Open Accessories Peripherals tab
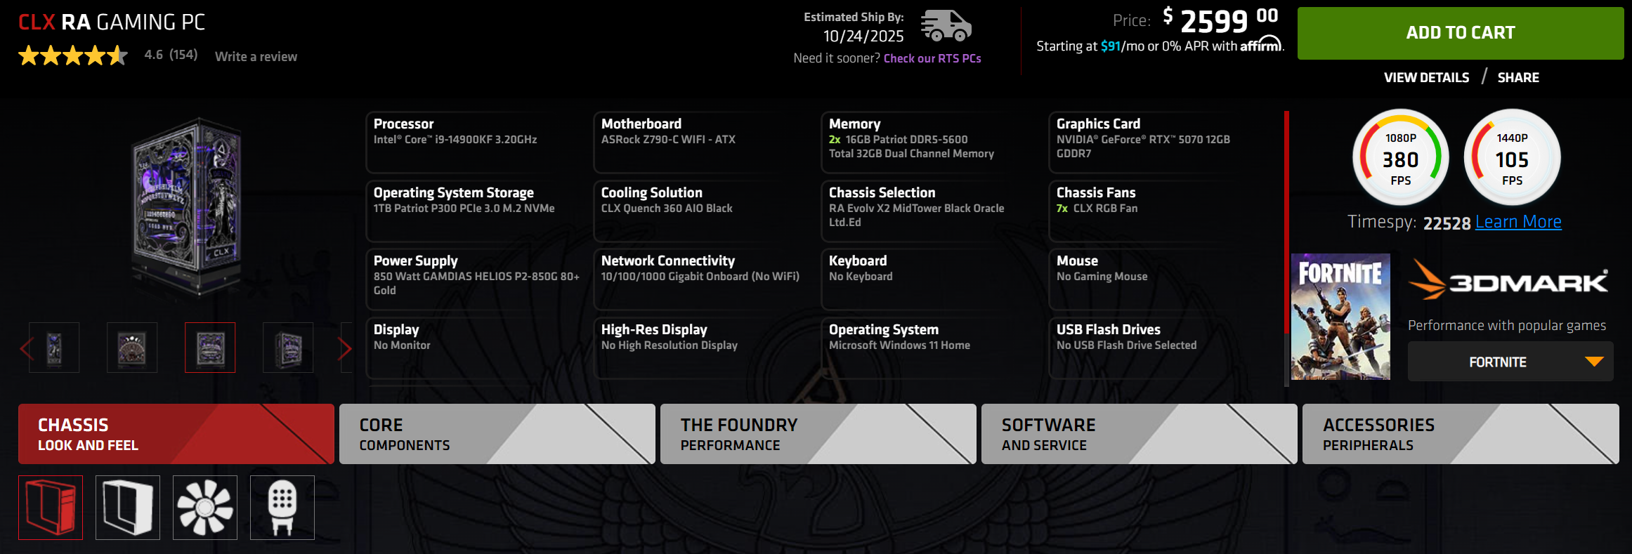The width and height of the screenshot is (1632, 554). [x=1461, y=434]
